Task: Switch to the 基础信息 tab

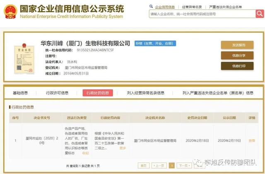Action: point(20,93)
